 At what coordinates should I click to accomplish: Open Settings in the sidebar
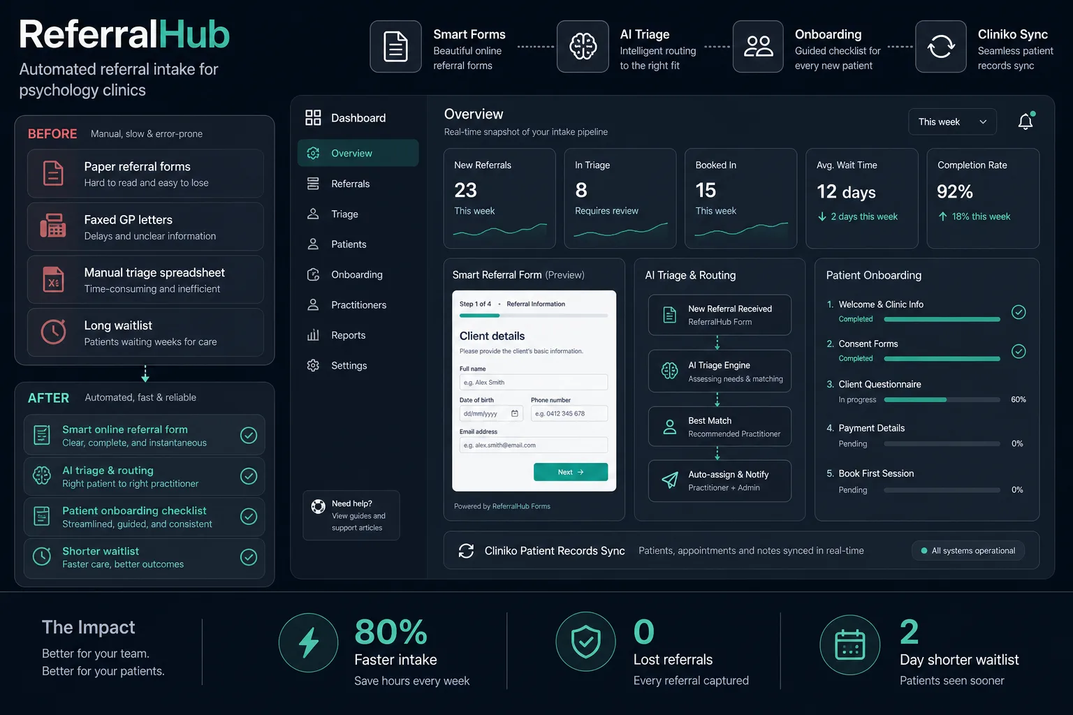pos(358,365)
